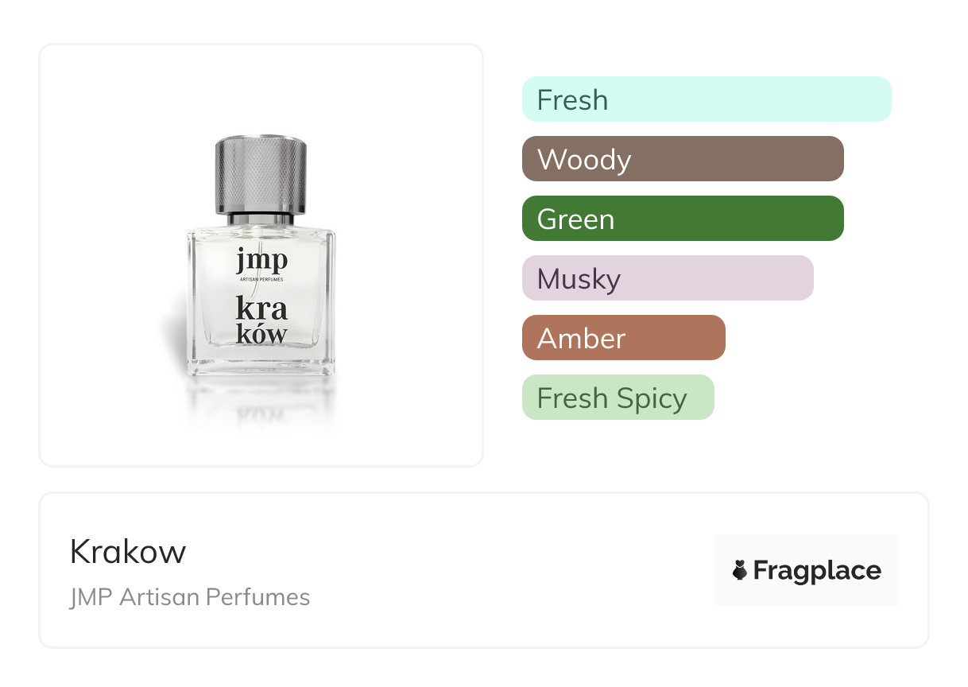Select the Fresh accord bar
This screenshot has height=687, width=968.
click(706, 99)
